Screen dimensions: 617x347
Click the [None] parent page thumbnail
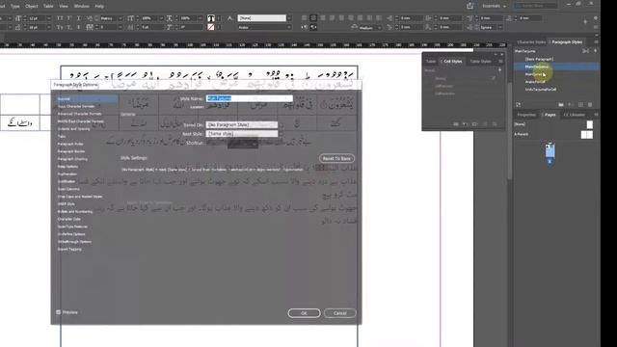589,124
